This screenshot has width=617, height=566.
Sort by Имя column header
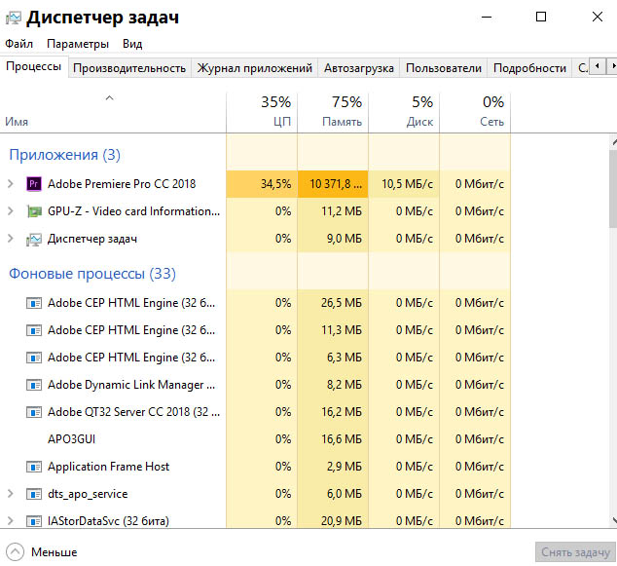[113, 112]
